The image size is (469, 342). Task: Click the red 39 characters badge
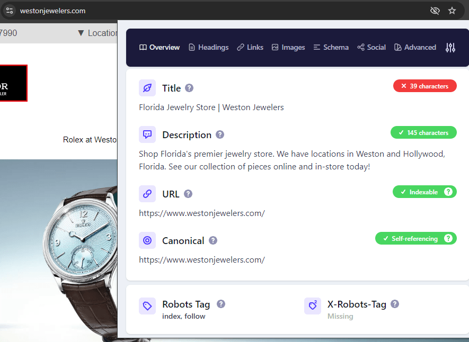tap(424, 85)
